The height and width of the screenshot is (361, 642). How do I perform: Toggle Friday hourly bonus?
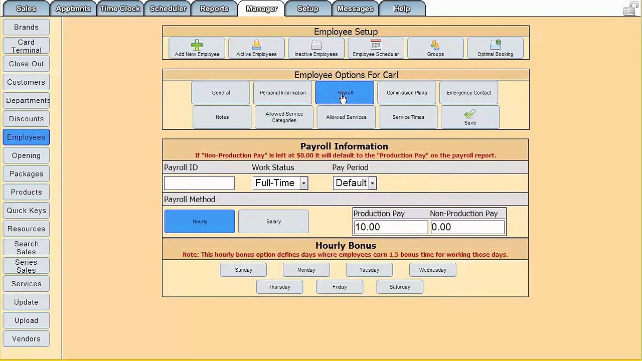pos(340,287)
